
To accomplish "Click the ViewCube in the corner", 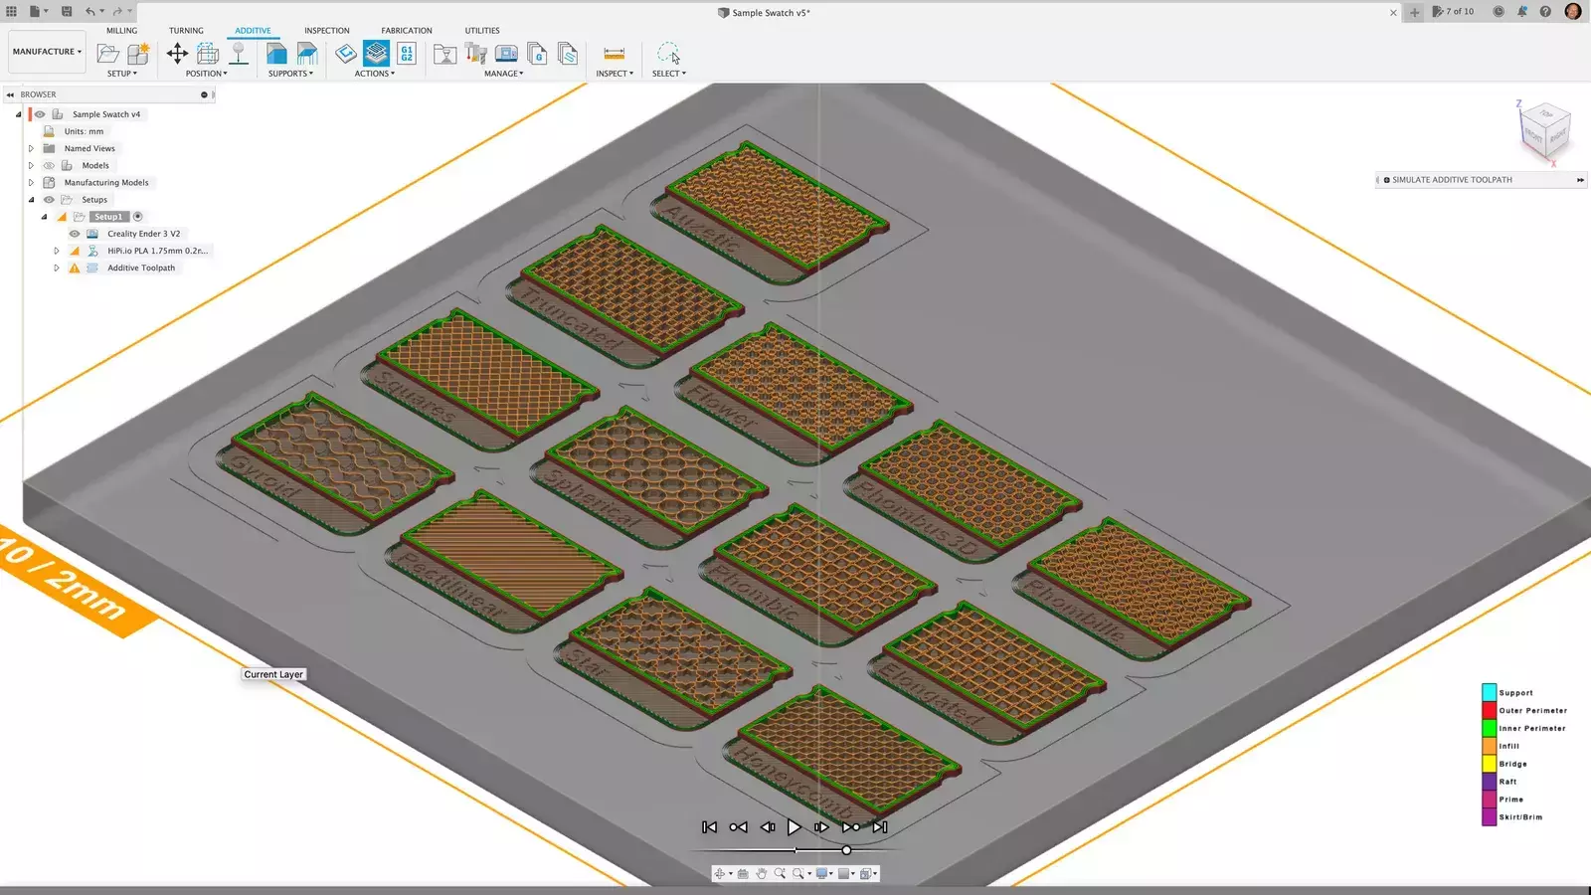I will click(1544, 131).
